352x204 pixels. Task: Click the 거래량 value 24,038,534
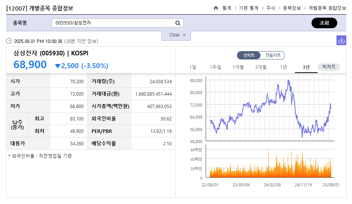161,82
